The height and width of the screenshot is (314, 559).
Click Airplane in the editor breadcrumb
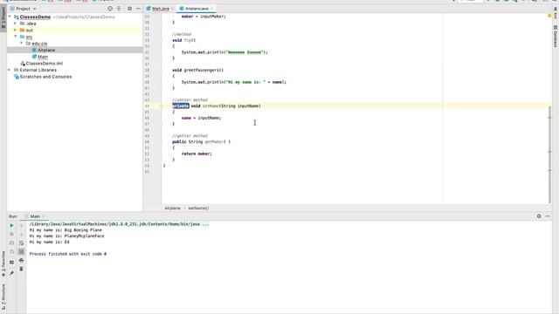coord(172,208)
